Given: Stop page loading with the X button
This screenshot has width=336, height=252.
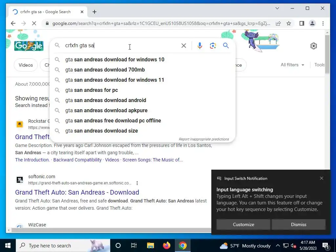Looking at the screenshot, I should [34, 23].
